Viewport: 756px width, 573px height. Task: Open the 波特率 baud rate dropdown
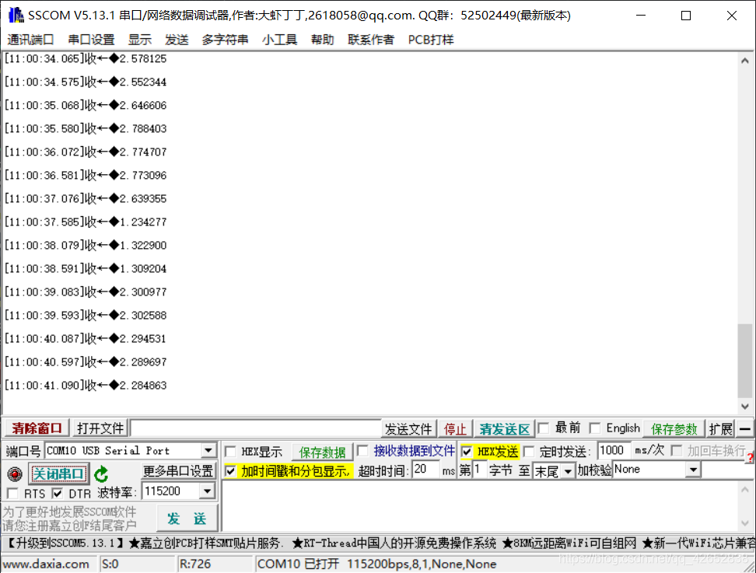pos(207,491)
